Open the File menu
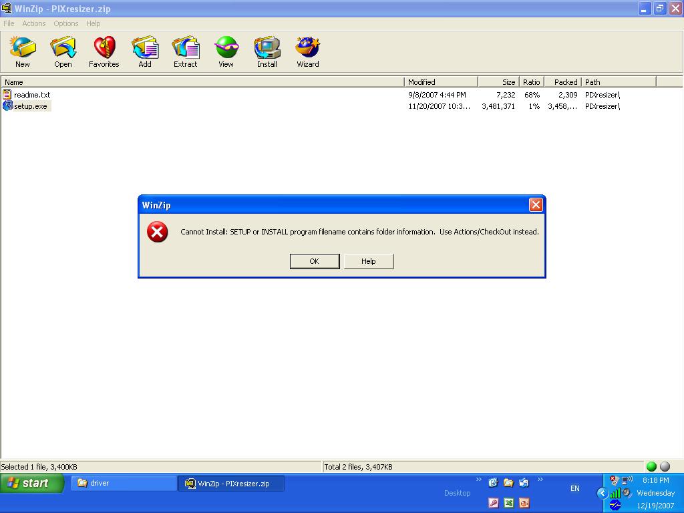The image size is (684, 513). pos(9,23)
